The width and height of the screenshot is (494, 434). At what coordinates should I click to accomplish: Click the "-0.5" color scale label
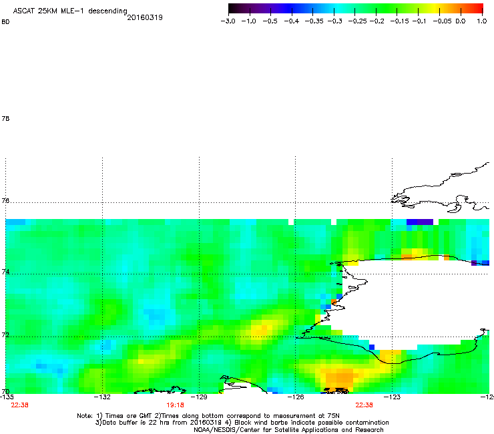point(270,21)
